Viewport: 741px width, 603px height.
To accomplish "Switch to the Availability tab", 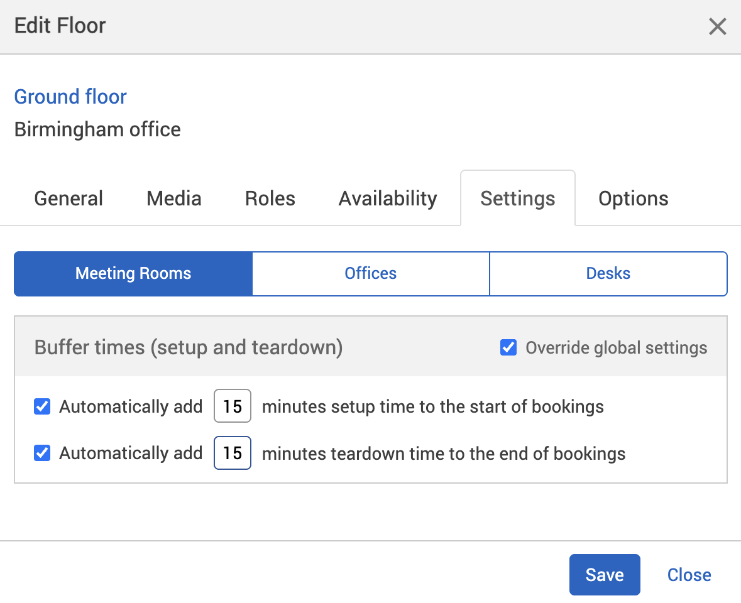I will point(387,198).
